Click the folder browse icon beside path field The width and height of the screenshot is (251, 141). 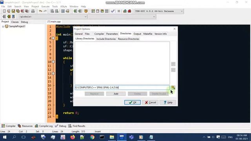coord(173,87)
